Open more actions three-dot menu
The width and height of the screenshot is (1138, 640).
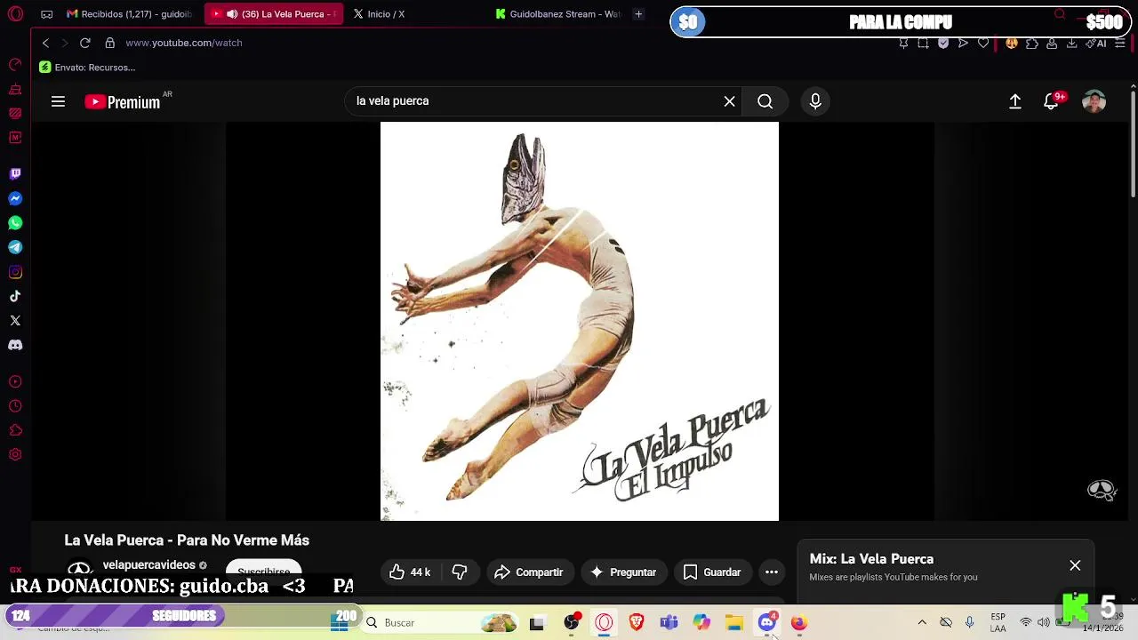tap(772, 572)
